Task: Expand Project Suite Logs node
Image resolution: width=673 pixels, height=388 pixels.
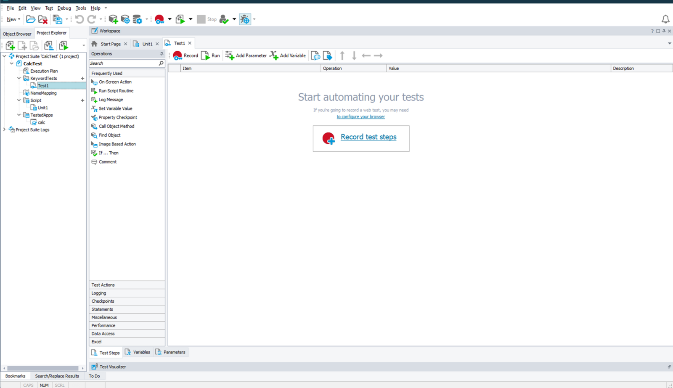Action: click(x=5, y=129)
